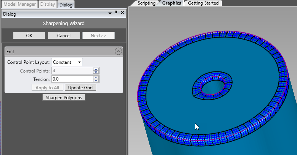
Task: Click the Next>> button
Action: point(98,35)
